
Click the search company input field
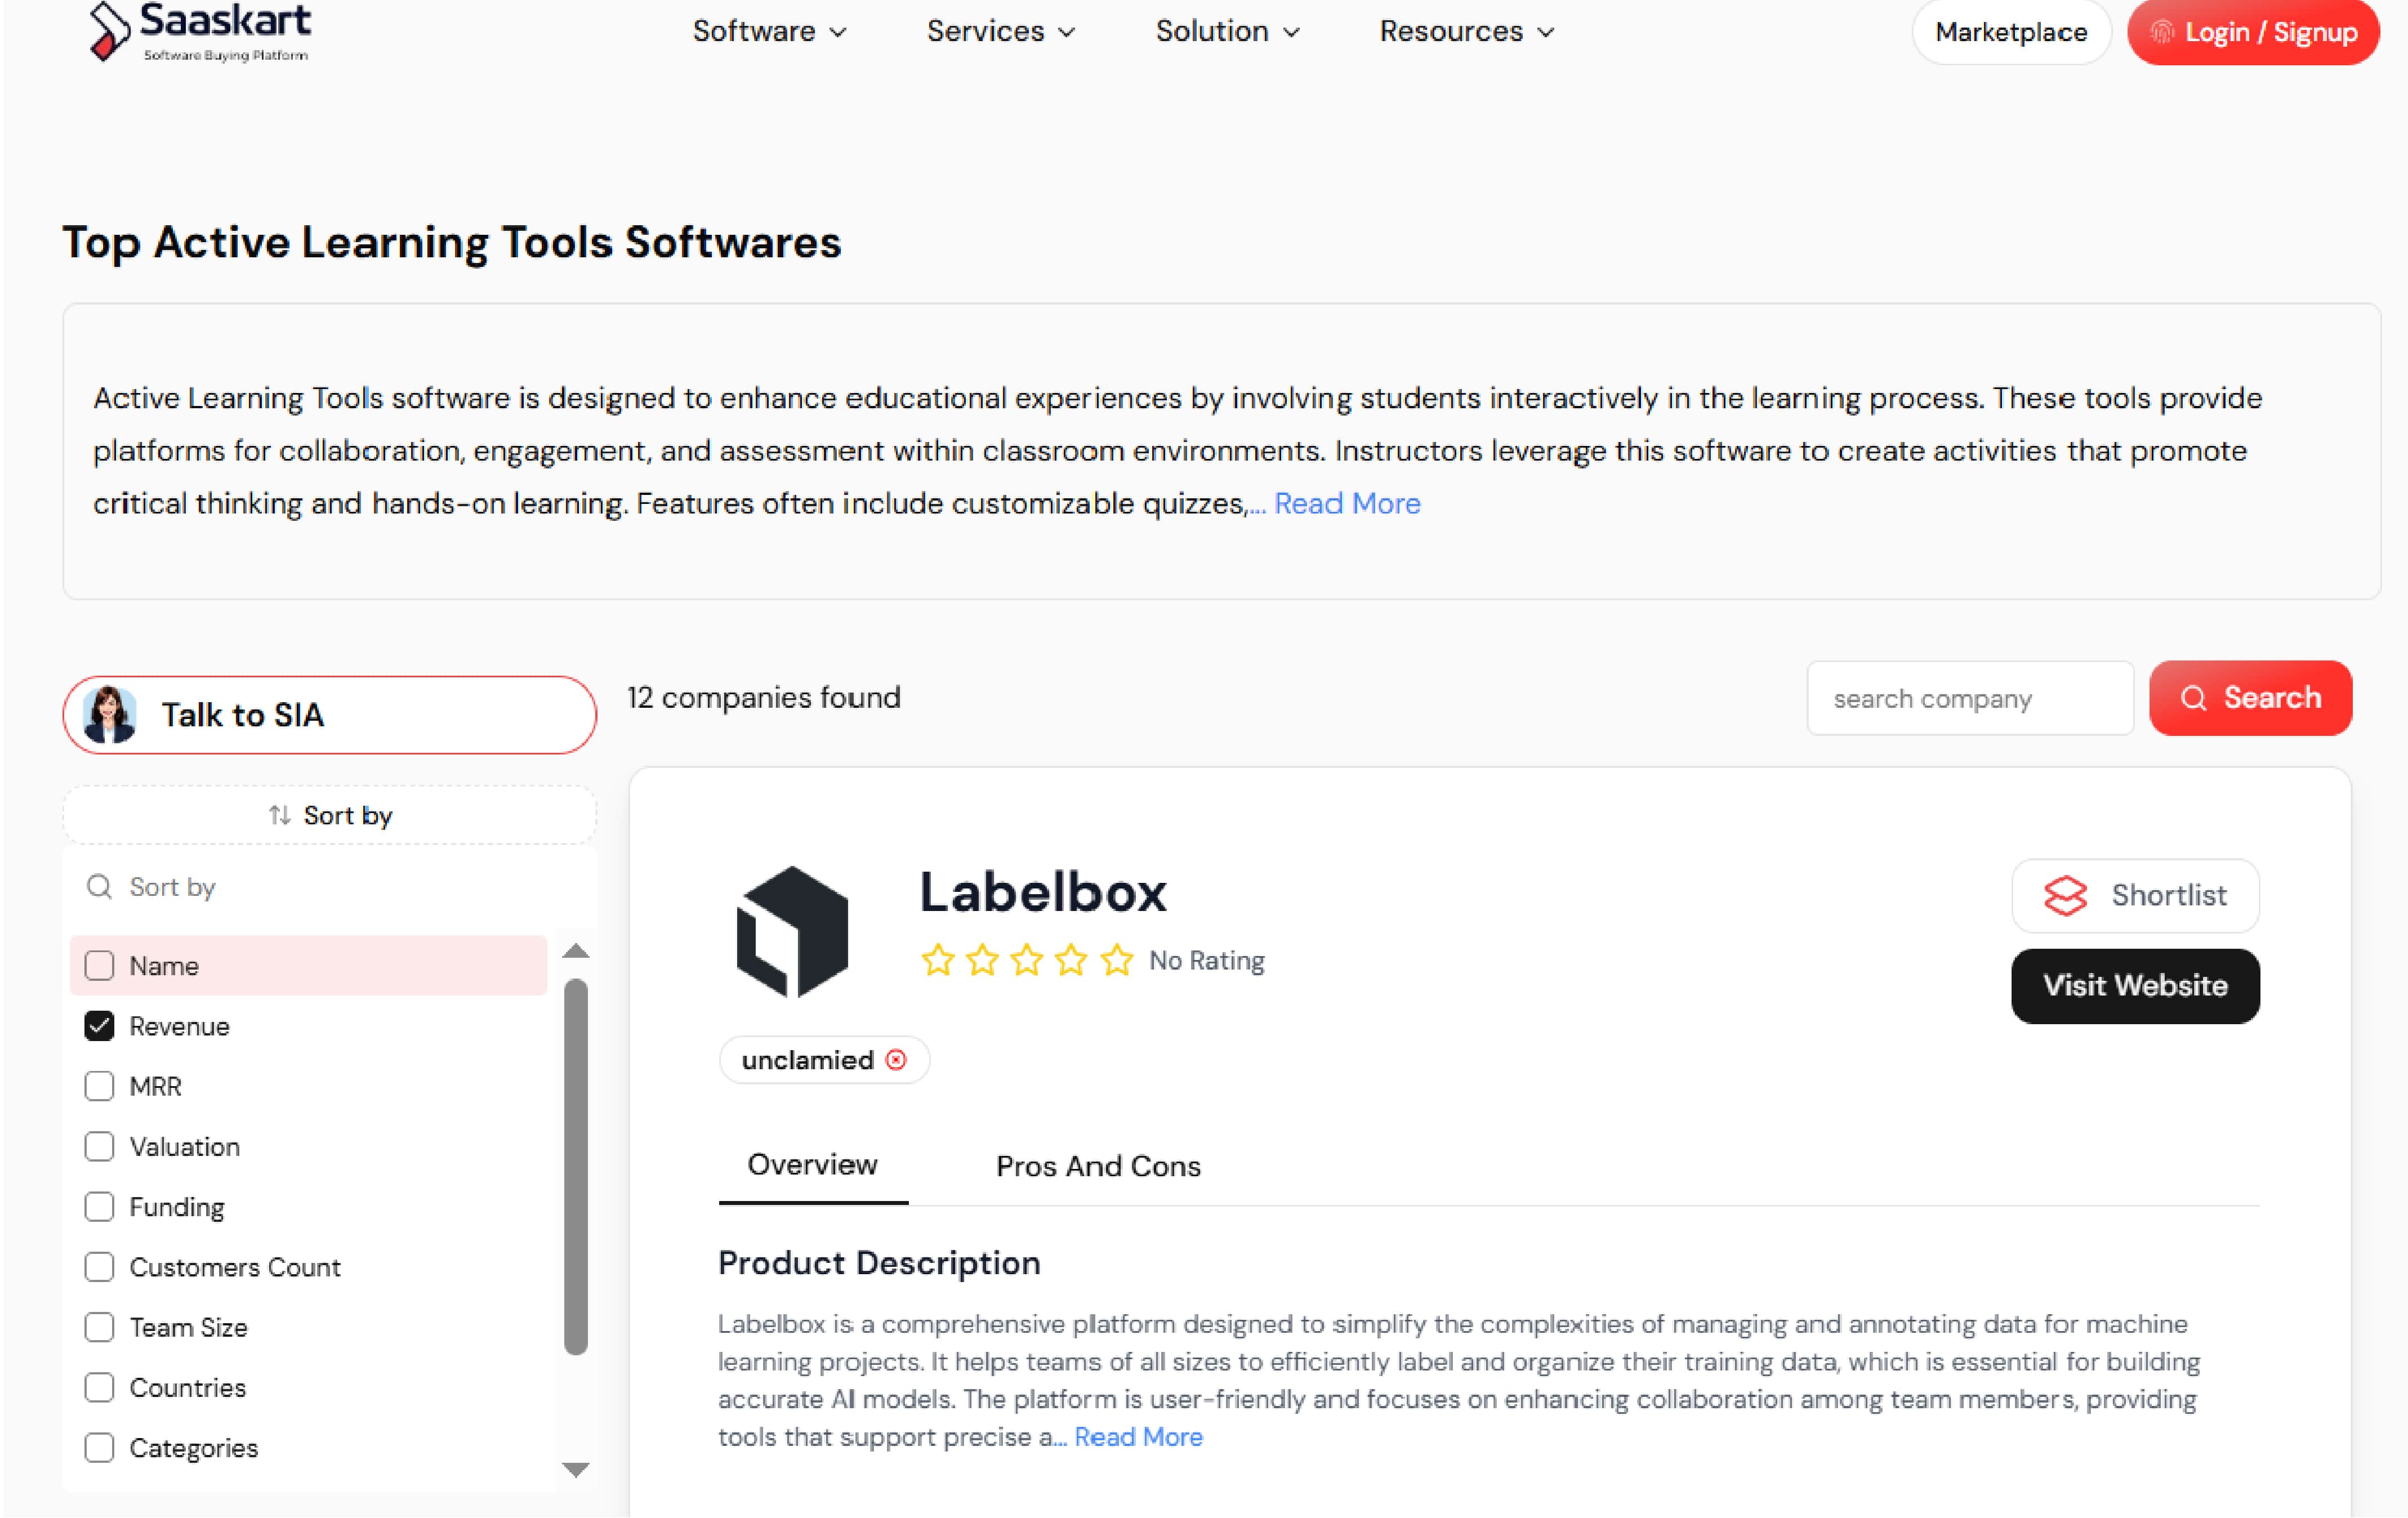[1969, 698]
